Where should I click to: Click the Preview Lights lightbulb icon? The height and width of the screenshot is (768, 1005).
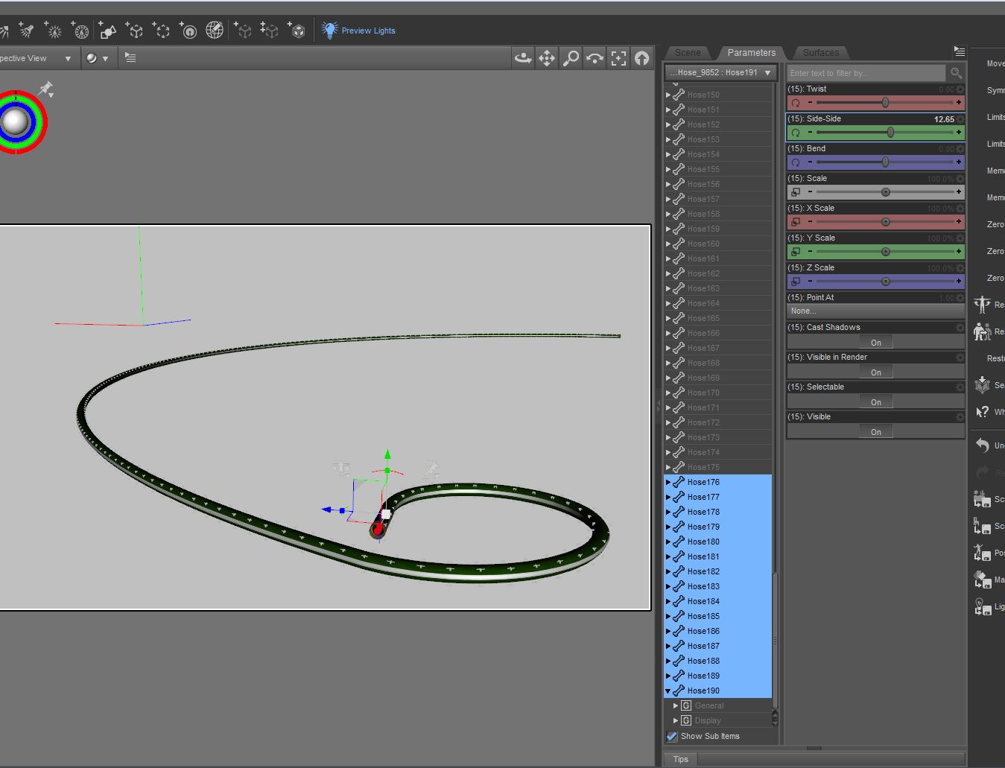point(329,30)
